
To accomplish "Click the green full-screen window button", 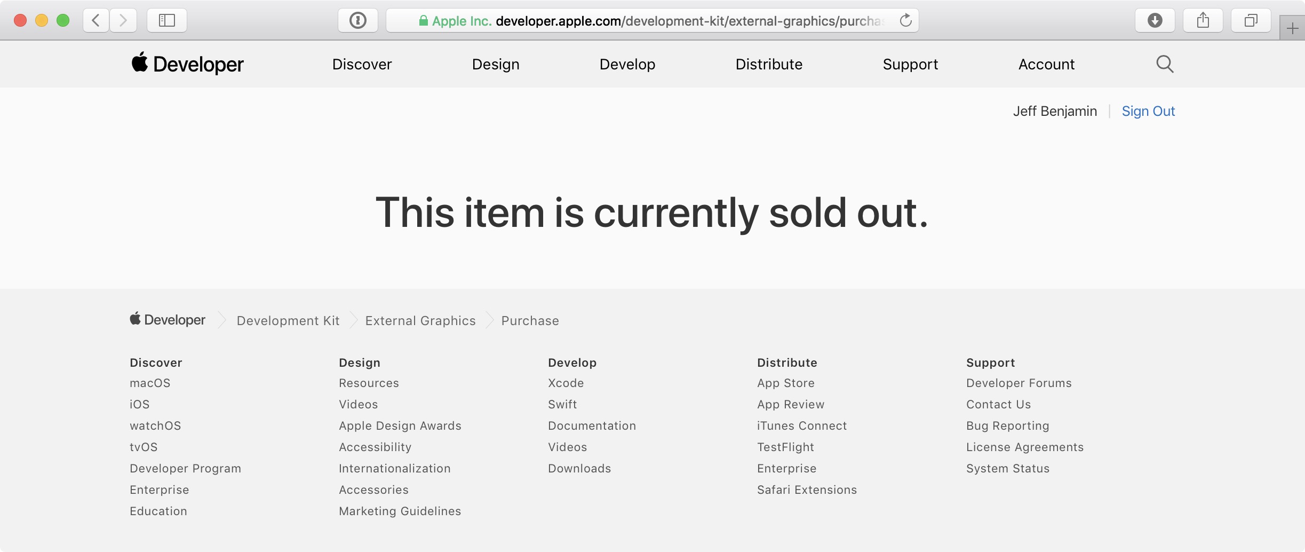I will tap(63, 19).
